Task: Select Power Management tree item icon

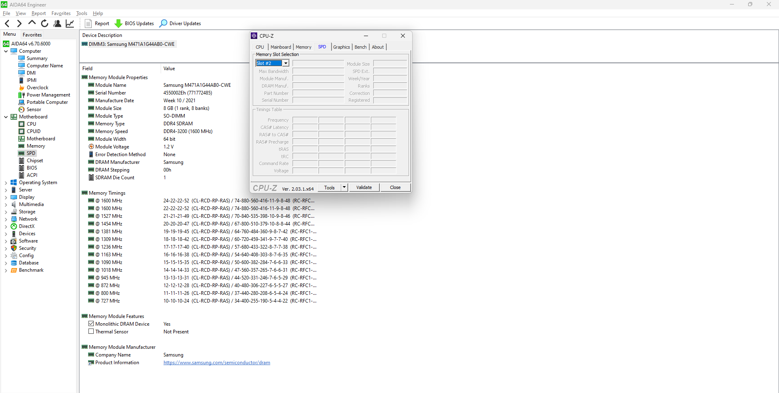Action: click(22, 95)
